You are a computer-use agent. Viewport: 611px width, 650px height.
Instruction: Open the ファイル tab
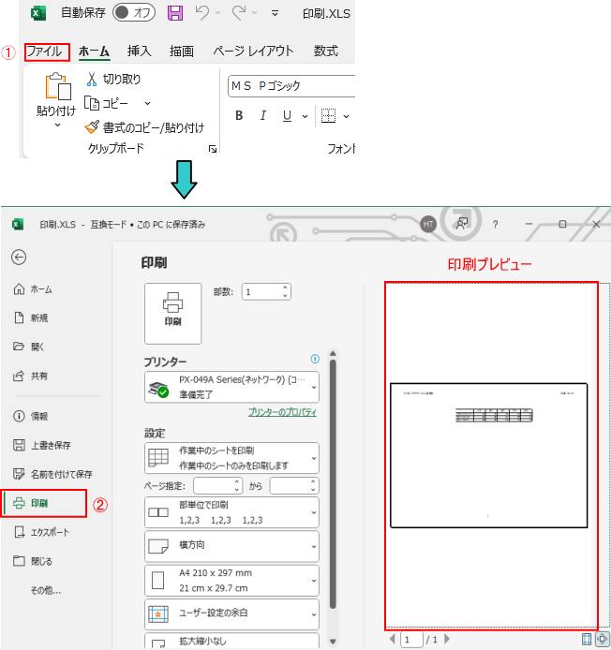click(x=47, y=52)
